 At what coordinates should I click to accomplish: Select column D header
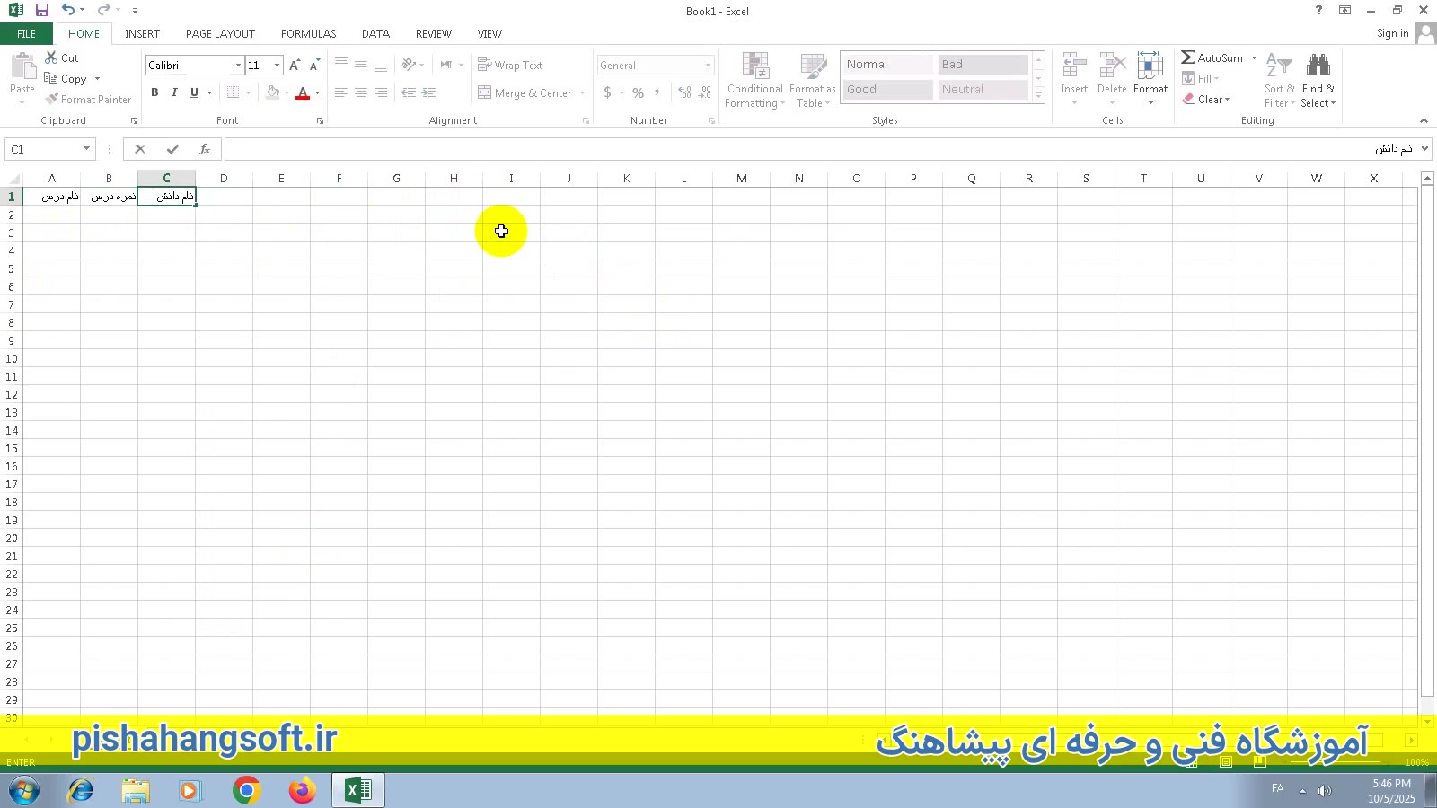pos(224,179)
